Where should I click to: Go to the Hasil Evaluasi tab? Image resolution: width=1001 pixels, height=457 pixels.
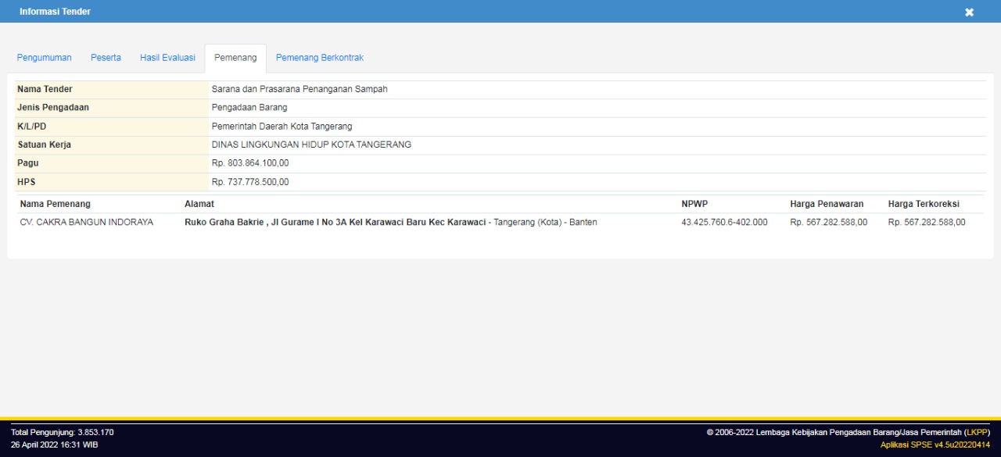(x=167, y=58)
